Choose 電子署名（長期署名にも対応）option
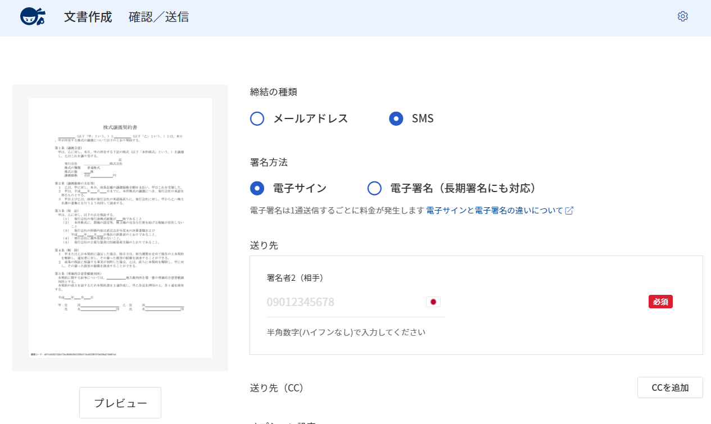 374,188
